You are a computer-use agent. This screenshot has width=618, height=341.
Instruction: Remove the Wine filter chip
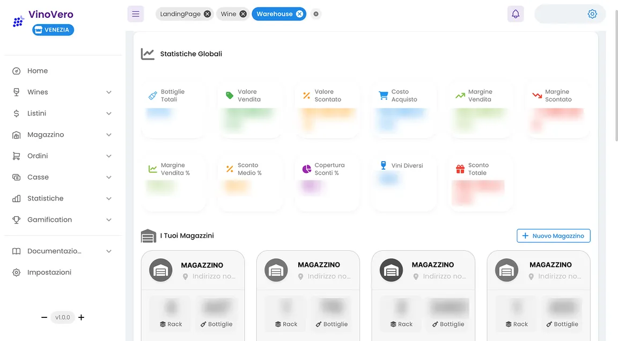[242, 14]
